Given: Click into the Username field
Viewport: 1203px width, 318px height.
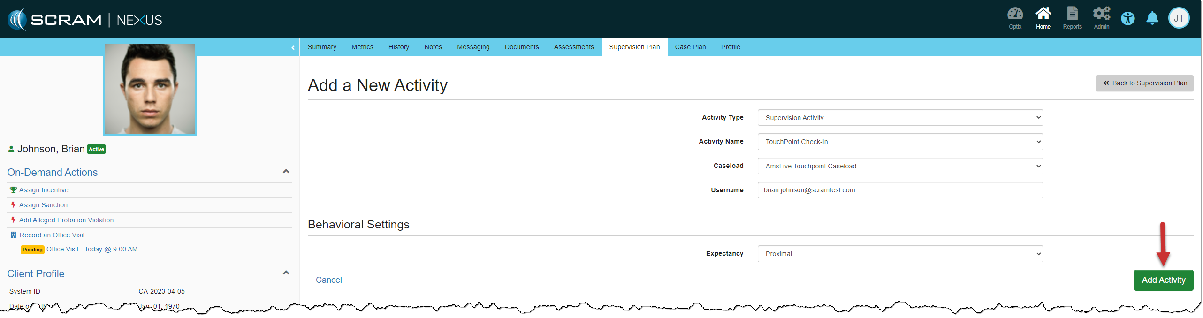Looking at the screenshot, I should 900,190.
